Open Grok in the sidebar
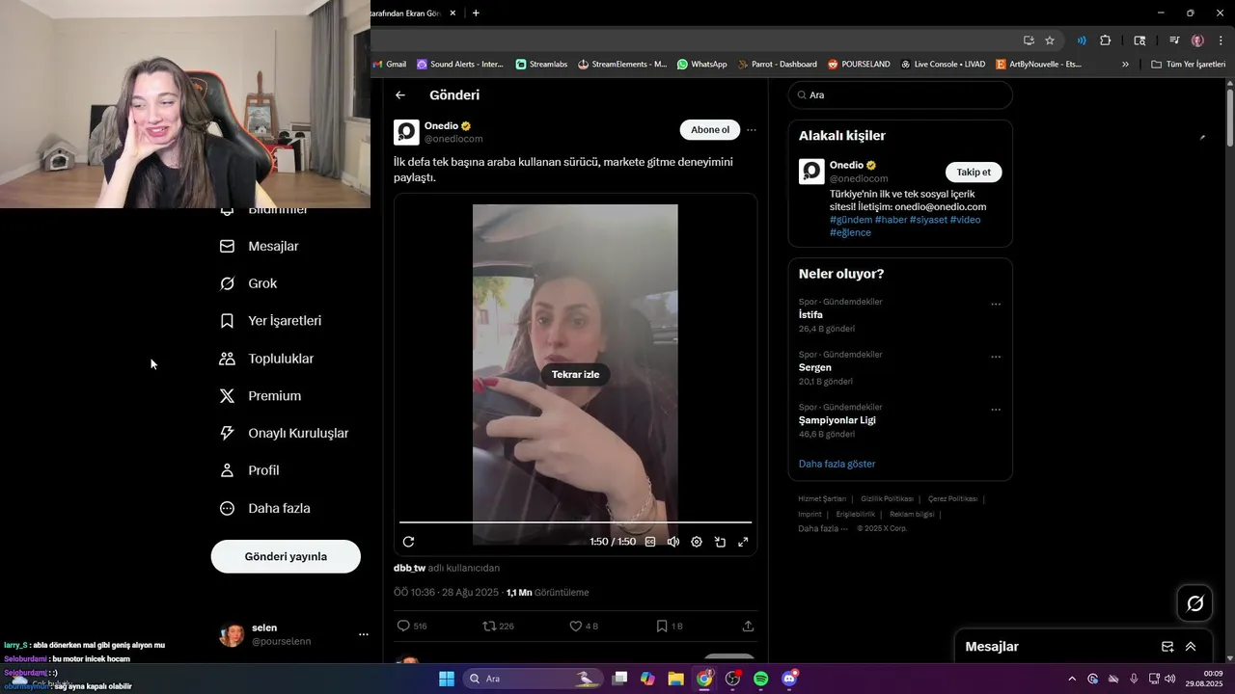 tap(249, 283)
